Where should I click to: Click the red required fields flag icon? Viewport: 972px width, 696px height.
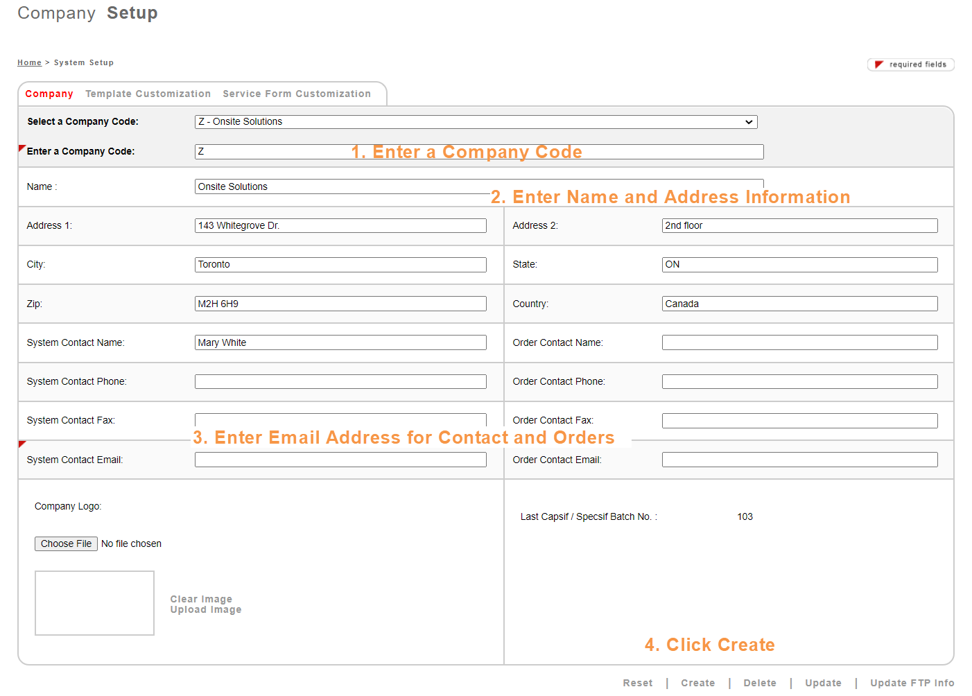click(x=878, y=64)
